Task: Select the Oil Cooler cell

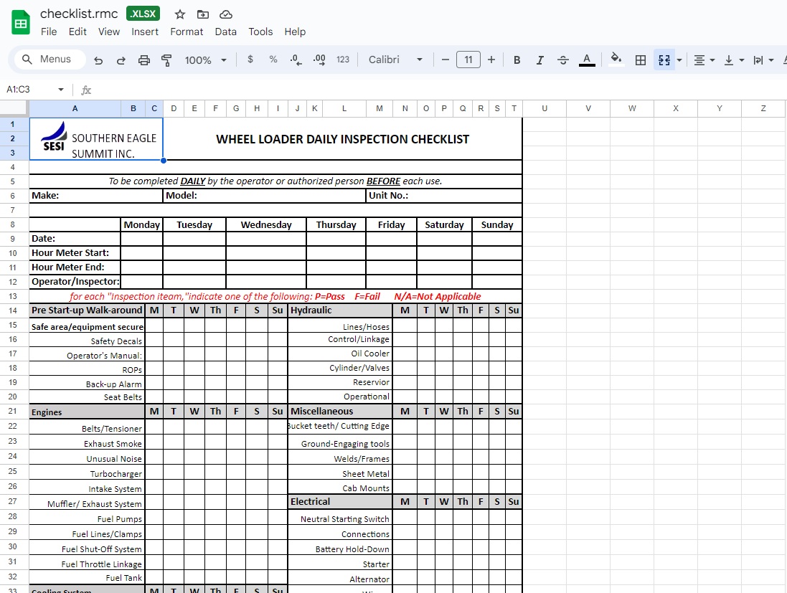Action: pyautogui.click(x=340, y=354)
